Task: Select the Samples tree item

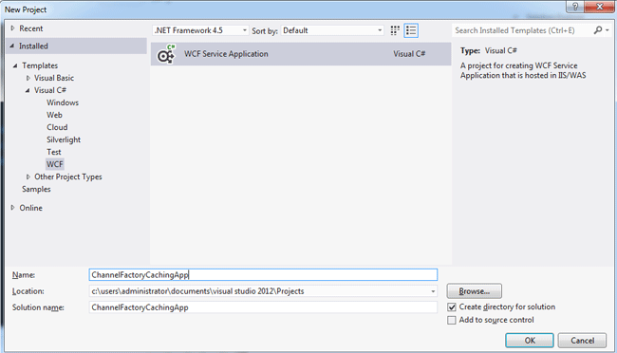Action: click(x=36, y=189)
